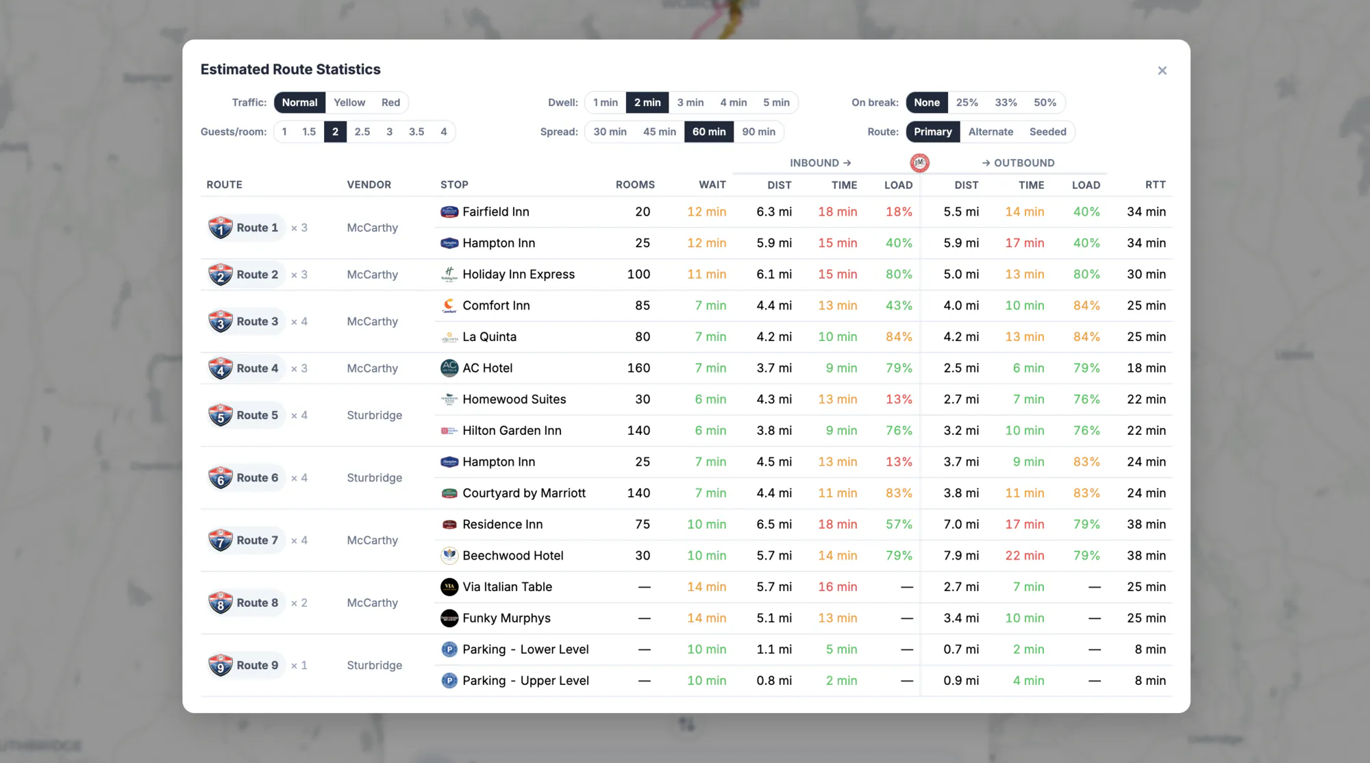Click the RTT column header
Image resolution: width=1370 pixels, height=763 pixels.
(x=1155, y=185)
